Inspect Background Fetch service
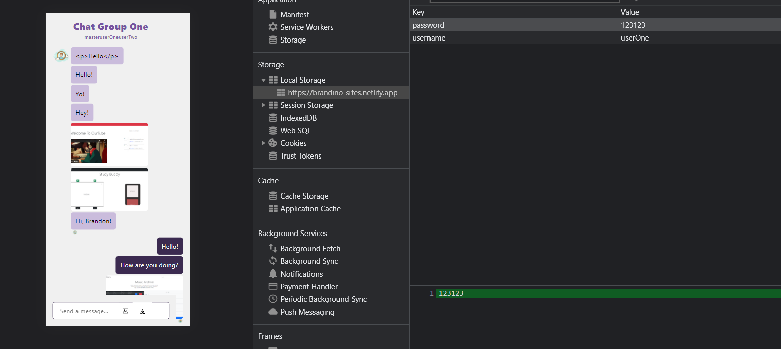Image resolution: width=781 pixels, height=349 pixels. click(x=309, y=248)
